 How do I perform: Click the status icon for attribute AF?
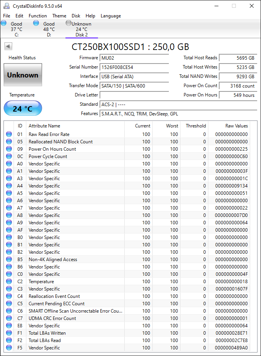pyautogui.click(x=9, y=230)
